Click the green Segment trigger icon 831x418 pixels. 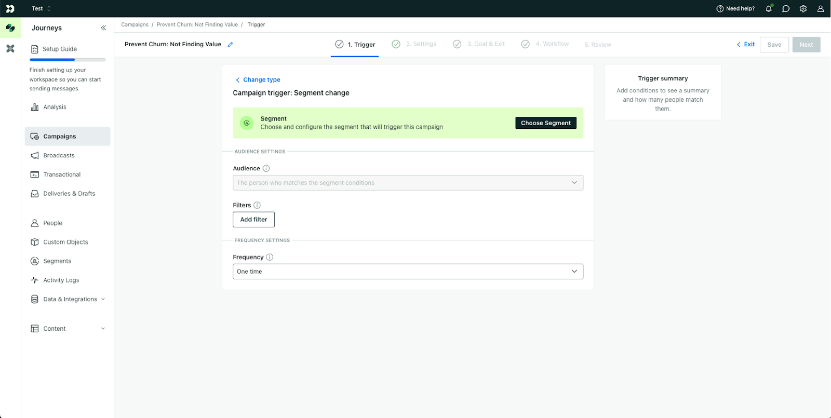pos(247,123)
